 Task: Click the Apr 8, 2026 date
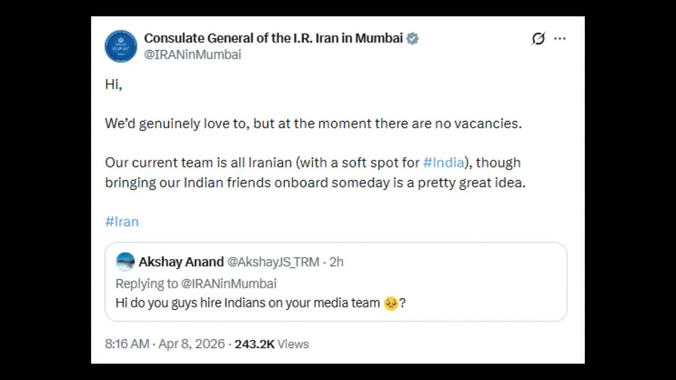pyautogui.click(x=192, y=344)
